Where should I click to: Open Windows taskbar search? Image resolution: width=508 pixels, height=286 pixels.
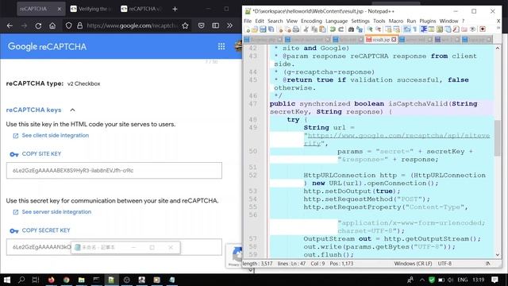click(21, 280)
